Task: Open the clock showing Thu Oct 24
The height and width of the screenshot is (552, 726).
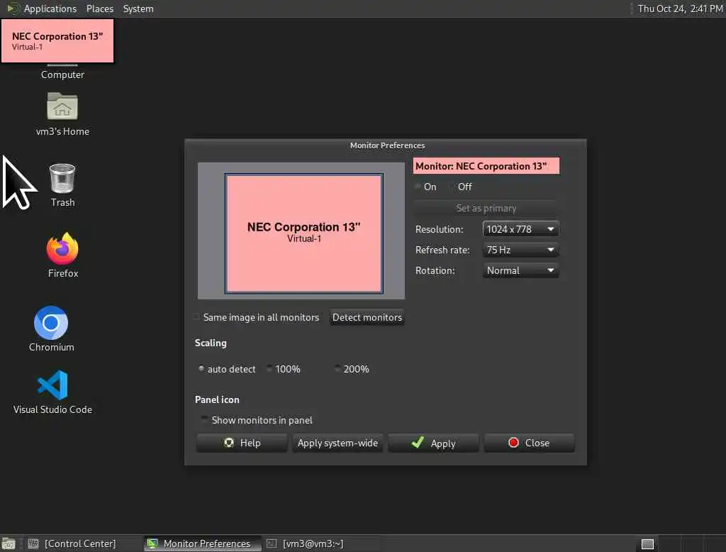Action: [680, 9]
